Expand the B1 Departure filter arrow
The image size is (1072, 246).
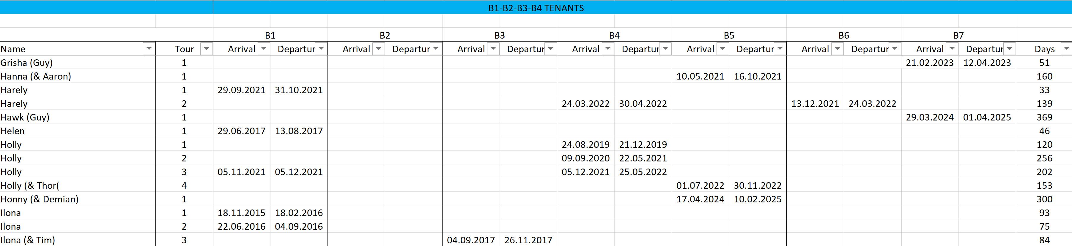click(x=321, y=49)
